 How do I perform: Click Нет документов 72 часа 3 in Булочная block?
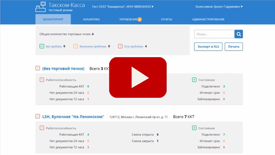tap(69, 147)
